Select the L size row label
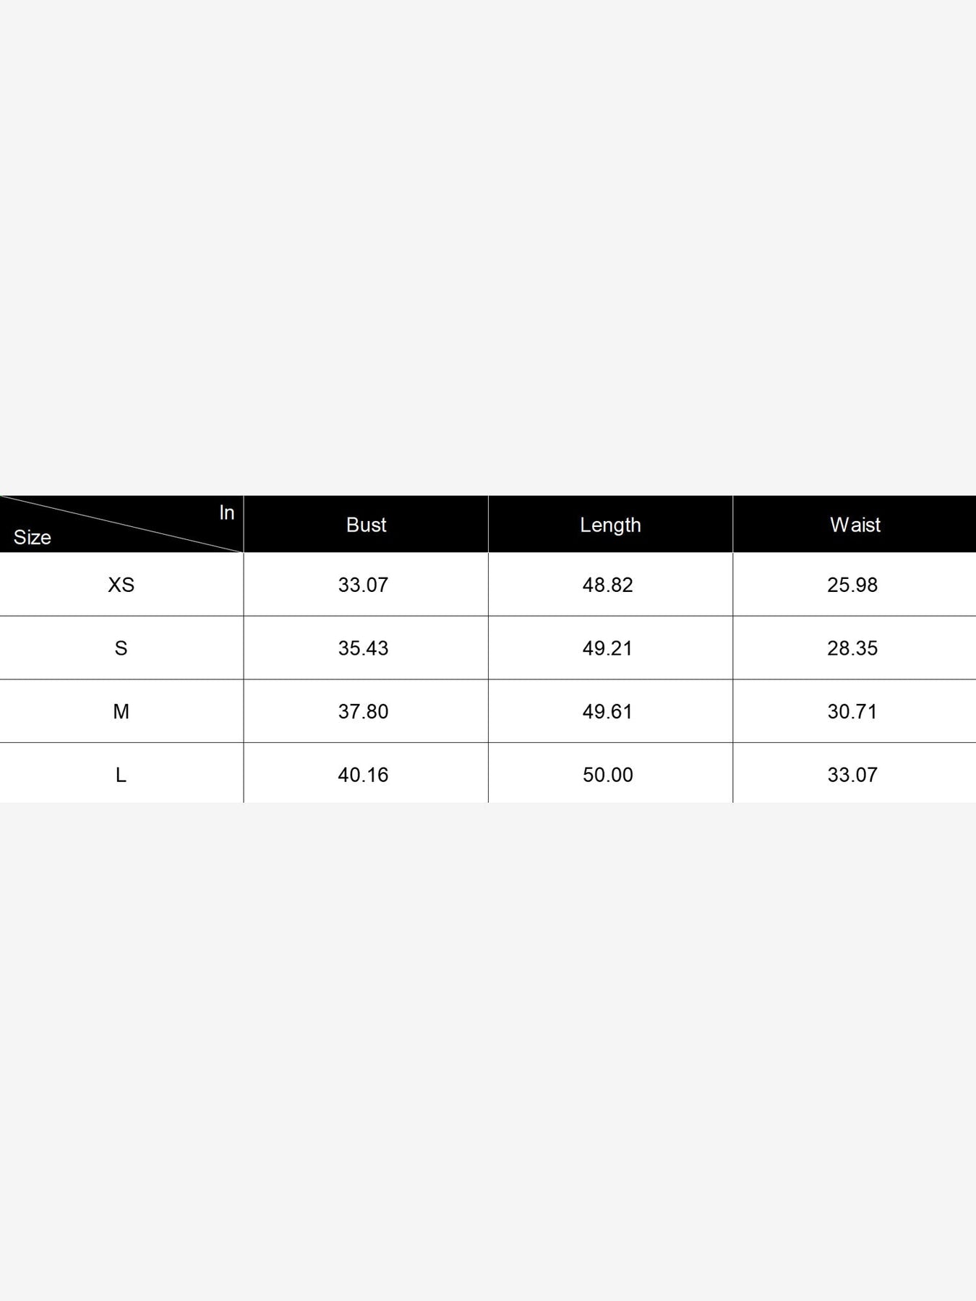Screen dimensions: 976x1301 coord(121,775)
